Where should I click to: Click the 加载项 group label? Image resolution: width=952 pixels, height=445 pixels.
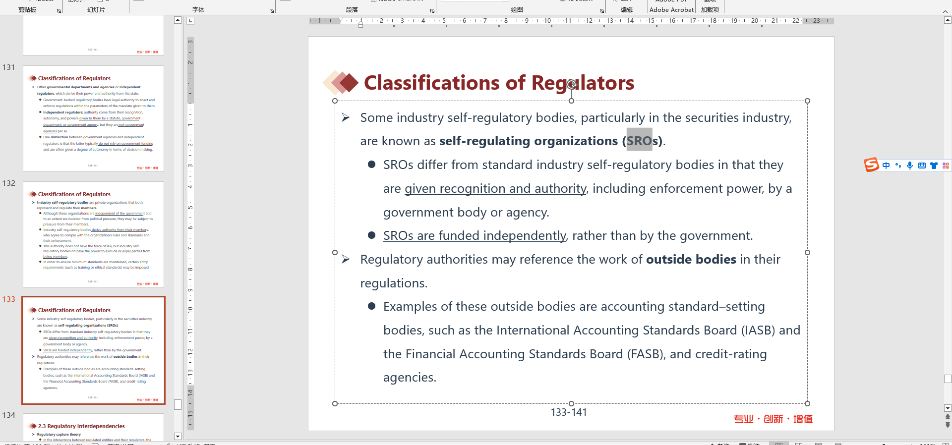710,10
